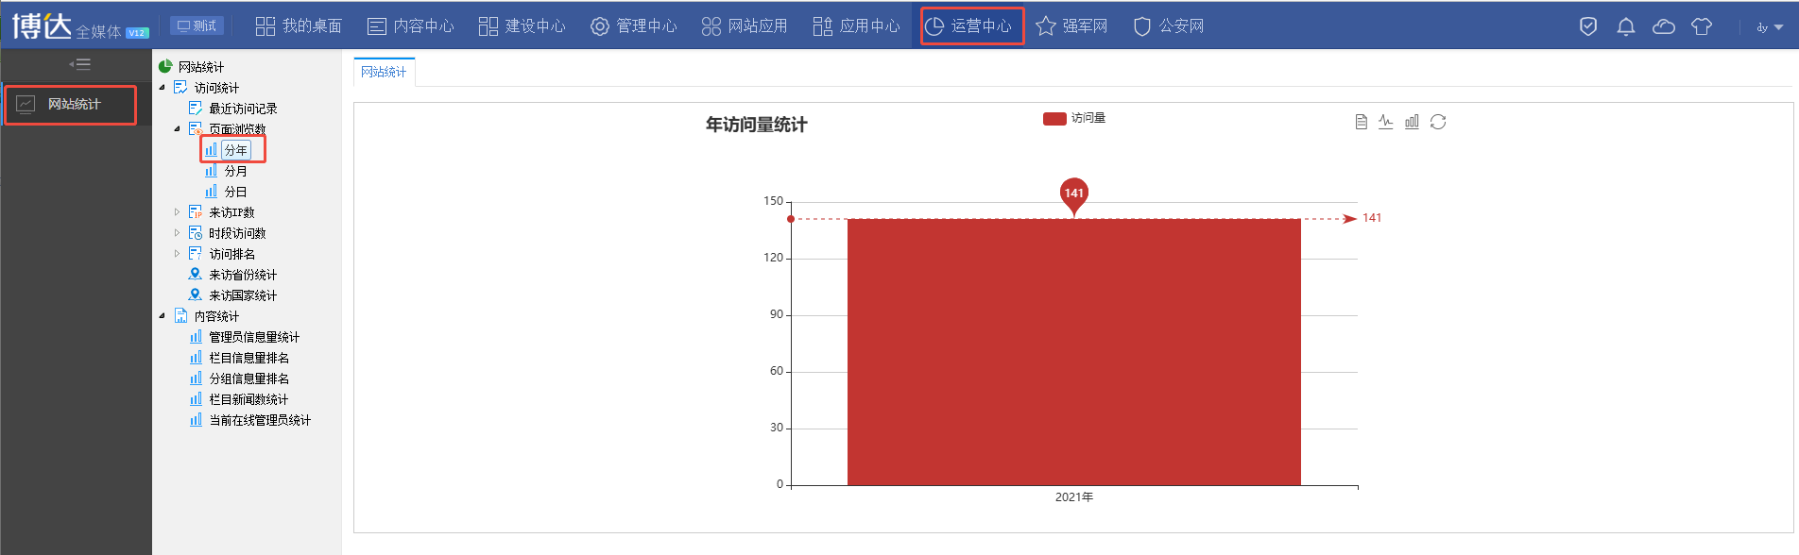Click the cloud icon in top bar
This screenshot has height=555, width=1799.
click(1664, 26)
